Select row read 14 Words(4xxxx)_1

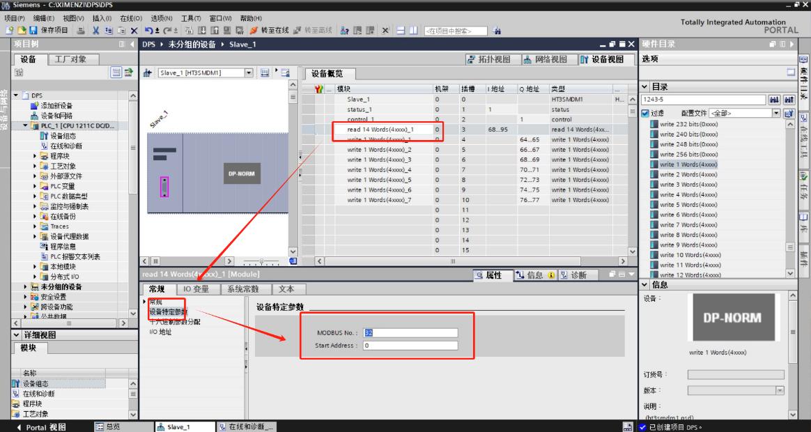pos(380,130)
